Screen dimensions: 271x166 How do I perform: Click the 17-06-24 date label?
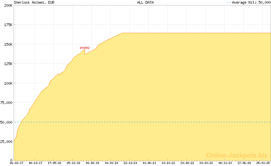coord(244,163)
